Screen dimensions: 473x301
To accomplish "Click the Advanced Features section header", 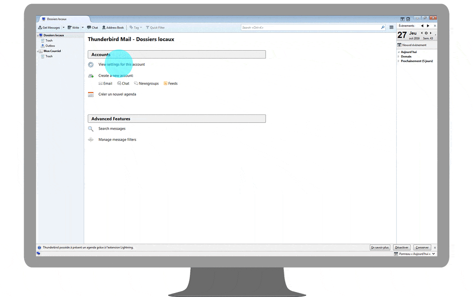I will tap(177, 119).
